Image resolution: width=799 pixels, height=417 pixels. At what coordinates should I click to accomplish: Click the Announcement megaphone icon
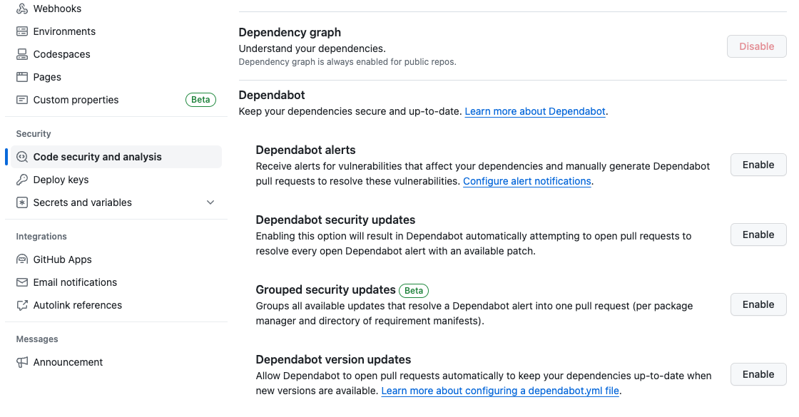click(x=21, y=361)
